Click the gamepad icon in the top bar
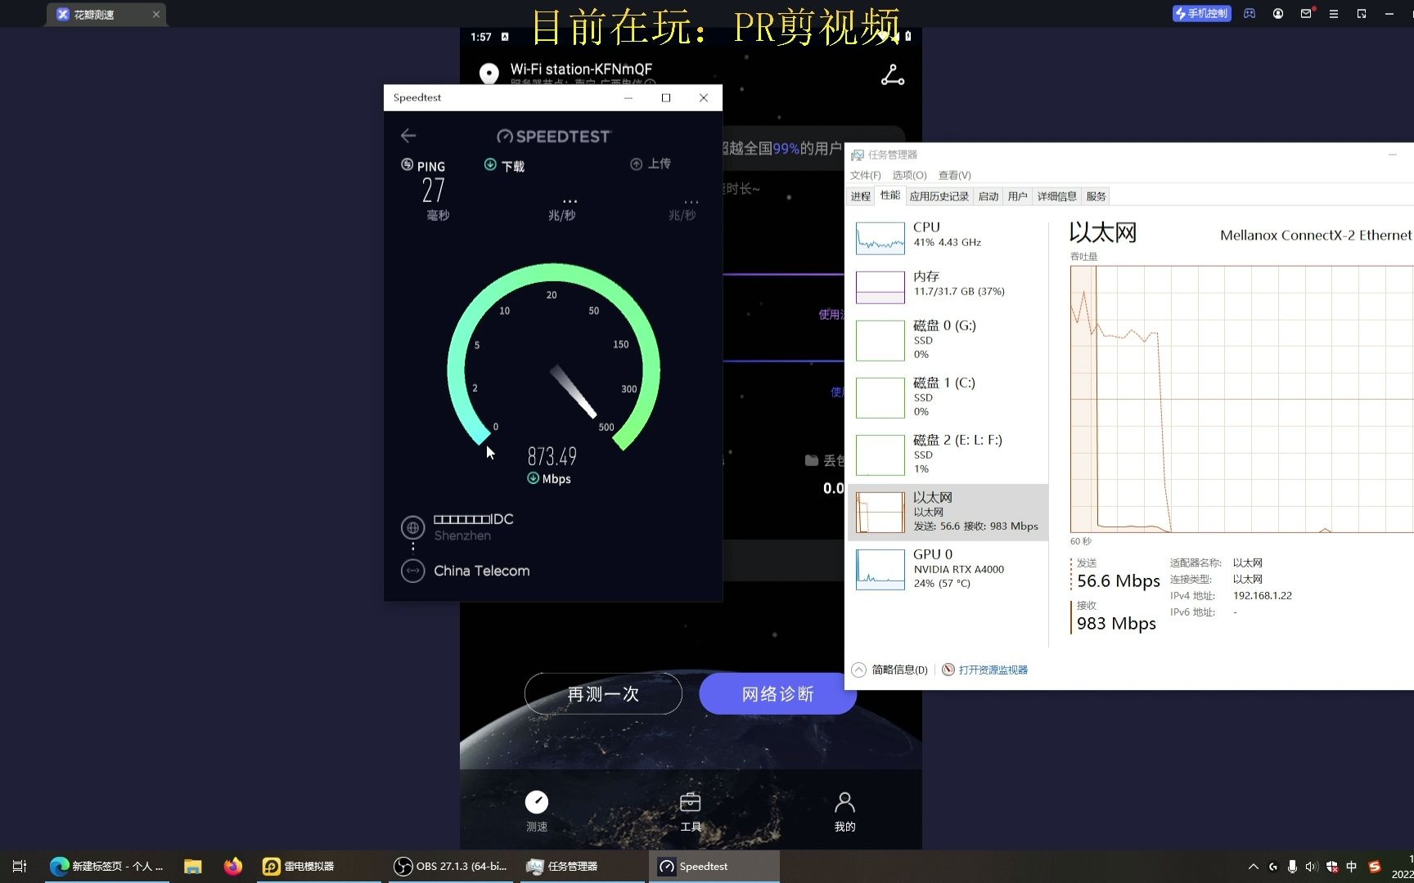This screenshot has height=883, width=1414. pos(1250,13)
